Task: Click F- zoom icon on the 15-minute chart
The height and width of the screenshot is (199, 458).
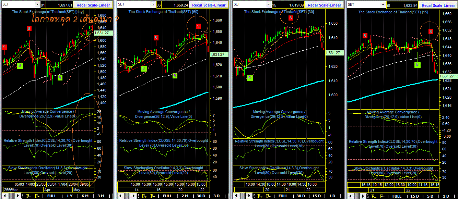Action: coord(382,196)
